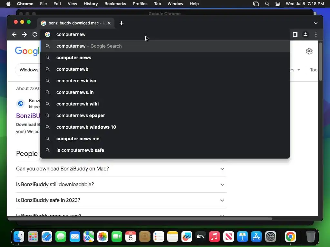
Task: Open the Help menu
Action: point(194,4)
